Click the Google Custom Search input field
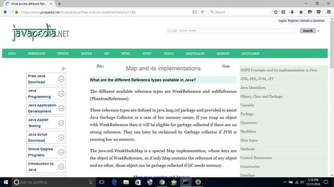Viewport: 334px width, 187px height. coord(231,31)
